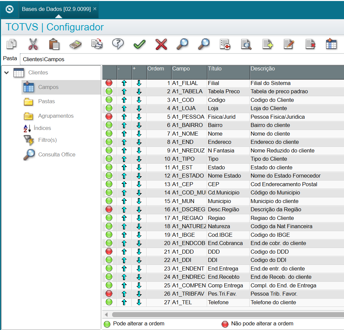Click the TOTVS logo icon in the title bar
The height and width of the screenshot is (330, 344).
(x=10, y=9)
